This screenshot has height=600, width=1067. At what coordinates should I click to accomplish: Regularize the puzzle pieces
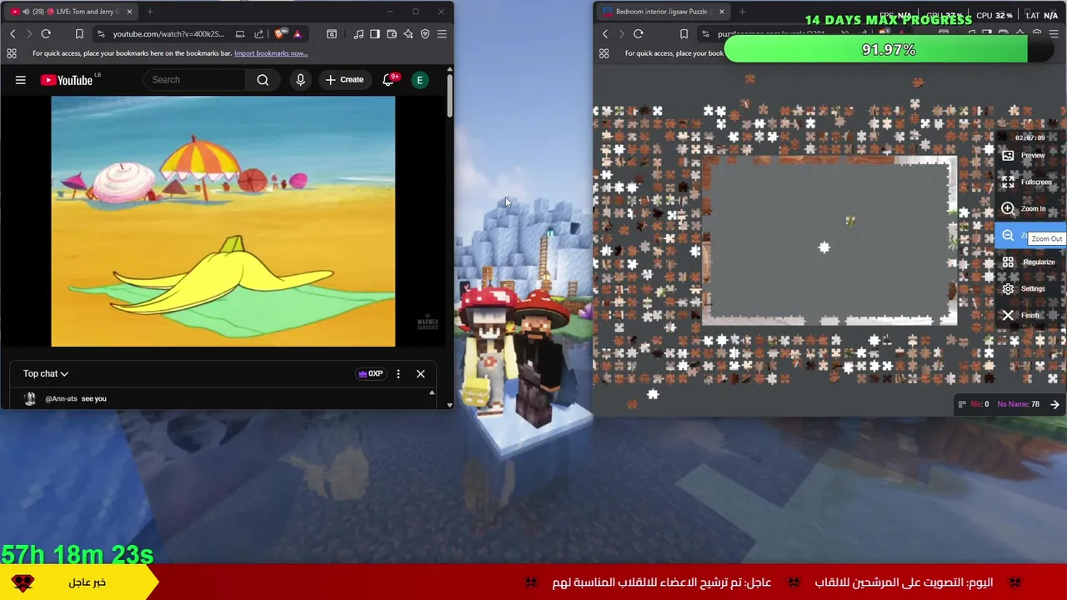[1031, 262]
